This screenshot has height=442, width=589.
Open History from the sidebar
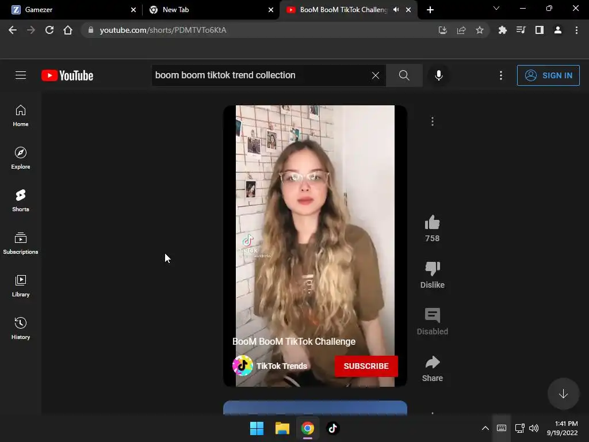coord(21,329)
